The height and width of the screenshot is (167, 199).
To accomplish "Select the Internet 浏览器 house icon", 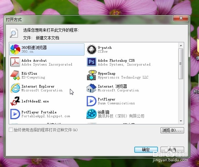I will tap(92, 88).
